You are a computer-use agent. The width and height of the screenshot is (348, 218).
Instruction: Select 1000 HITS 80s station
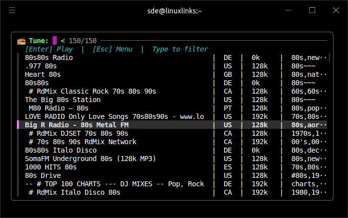173,167
